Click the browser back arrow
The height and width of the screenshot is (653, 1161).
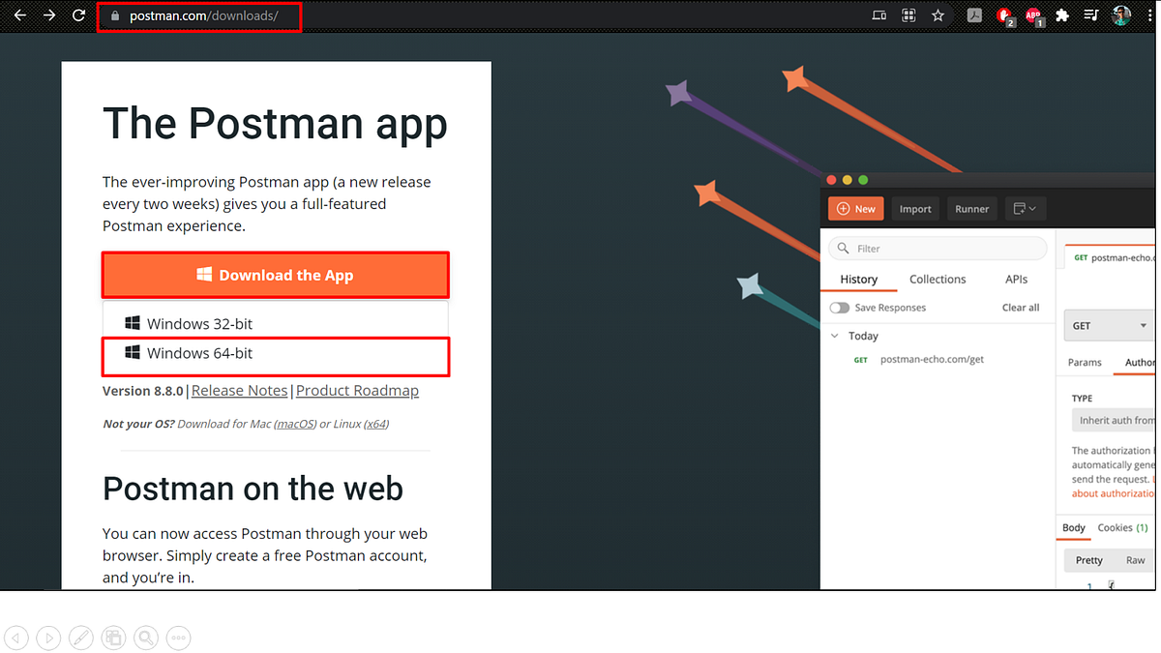pos(19,15)
